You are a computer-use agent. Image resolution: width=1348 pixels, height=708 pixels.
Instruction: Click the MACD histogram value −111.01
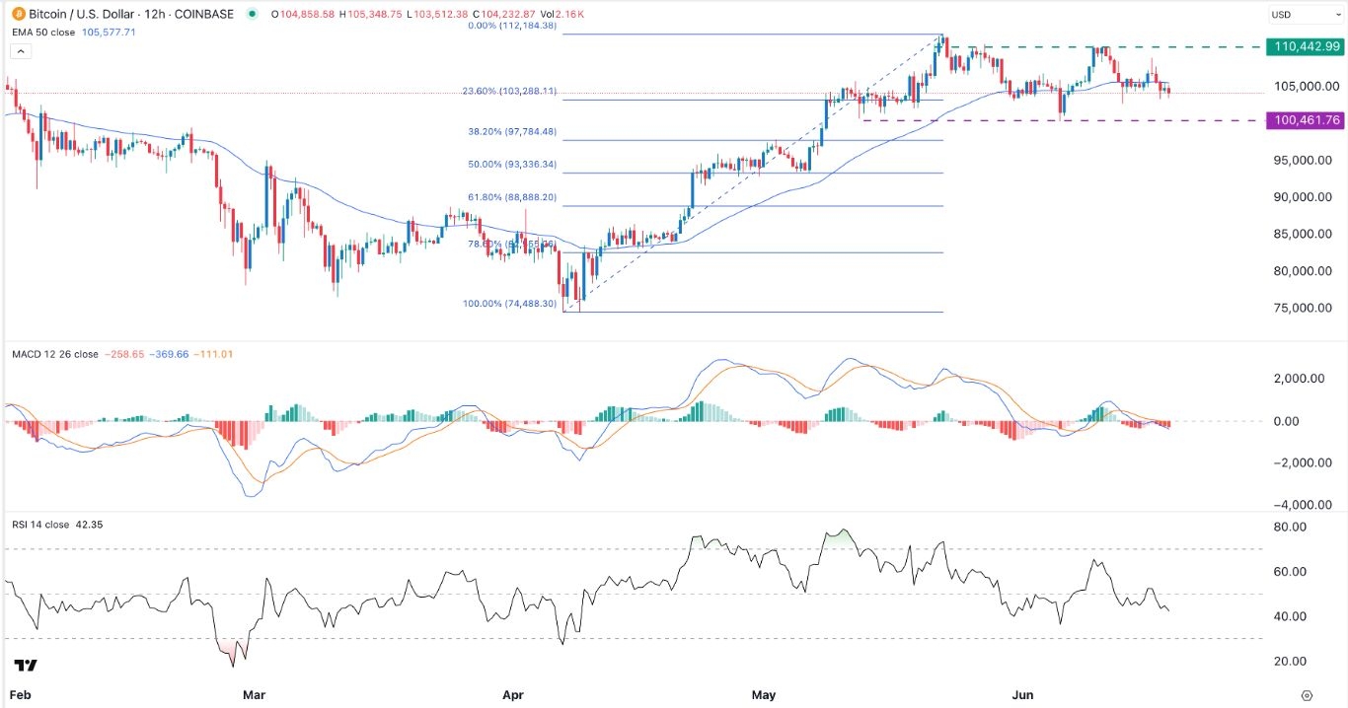[211, 354]
